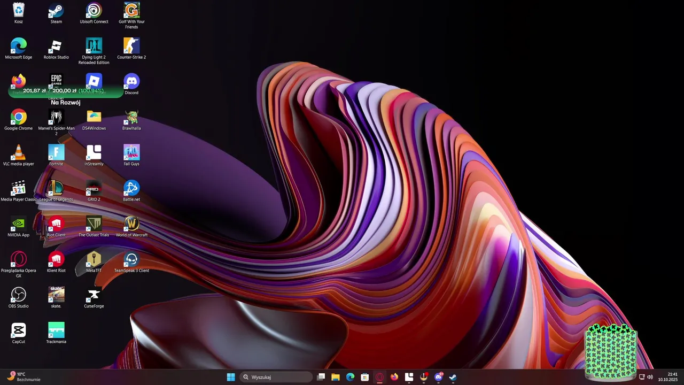This screenshot has width=684, height=385.
Task: Select the Microsoft Edge desktop shortcut
Action: pos(19,49)
